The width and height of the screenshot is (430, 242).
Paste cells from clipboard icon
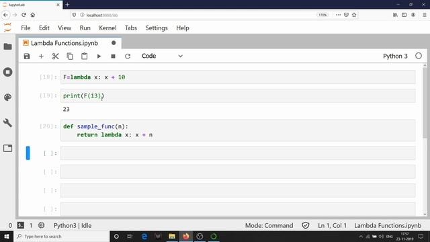(84, 56)
